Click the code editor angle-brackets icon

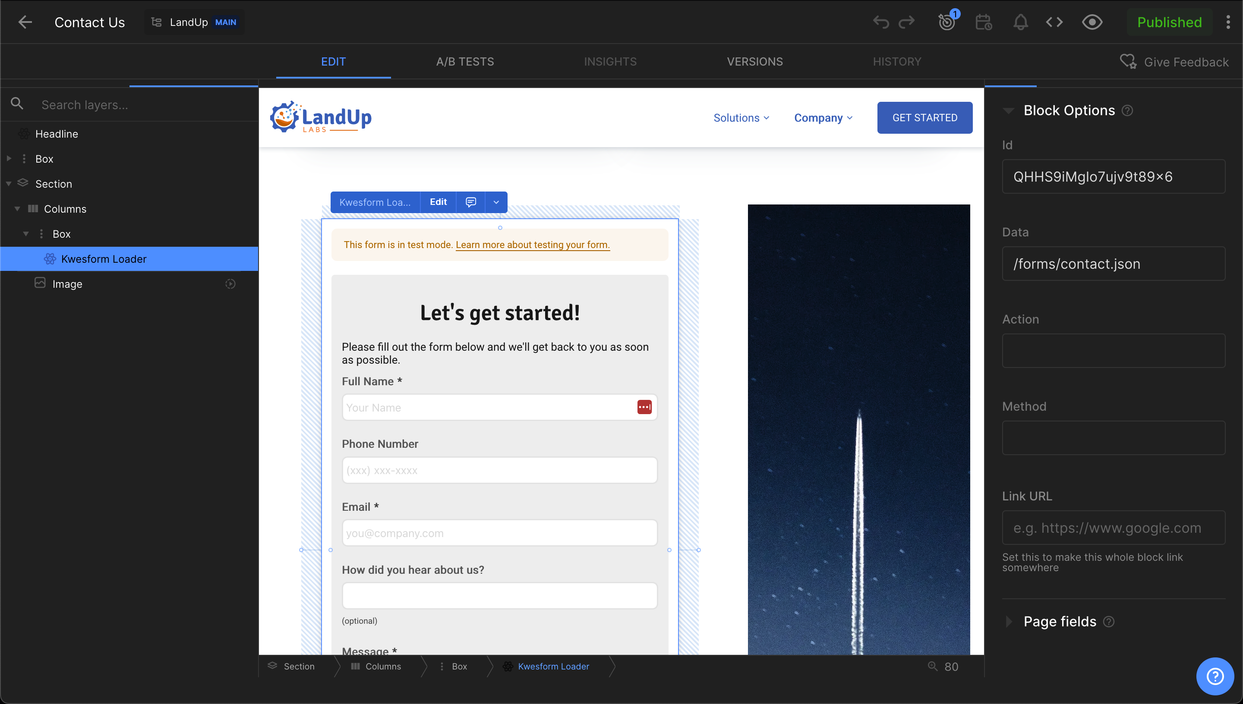pos(1054,21)
